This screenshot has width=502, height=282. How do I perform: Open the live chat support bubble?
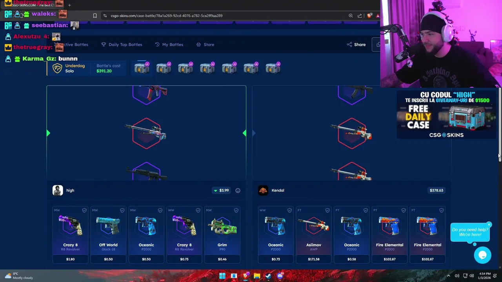[x=482, y=255]
